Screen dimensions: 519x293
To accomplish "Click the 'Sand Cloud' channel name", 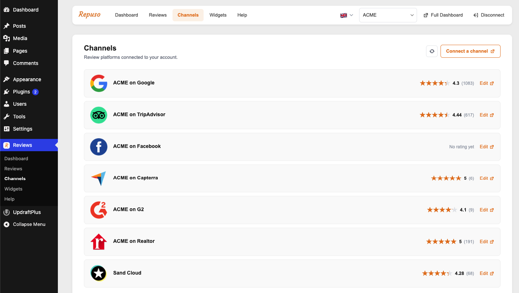I will click(127, 273).
